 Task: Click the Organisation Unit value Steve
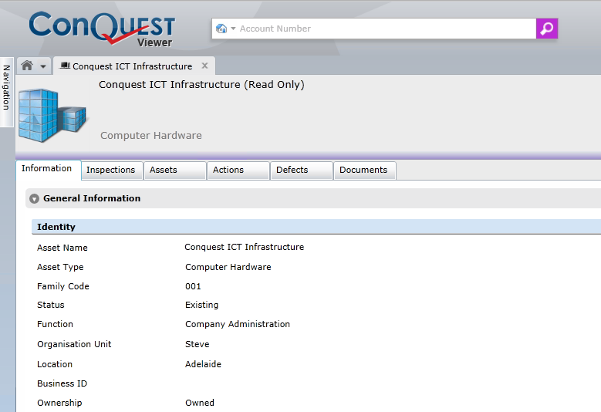click(197, 344)
